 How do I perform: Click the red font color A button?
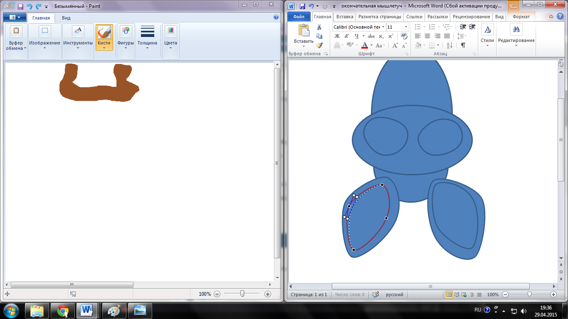[365, 45]
